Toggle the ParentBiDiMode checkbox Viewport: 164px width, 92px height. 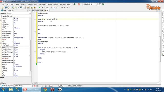pos(14,49)
